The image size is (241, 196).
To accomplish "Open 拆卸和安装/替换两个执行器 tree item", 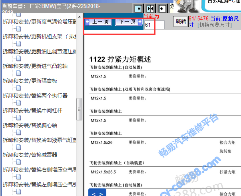I will click(35, 96).
